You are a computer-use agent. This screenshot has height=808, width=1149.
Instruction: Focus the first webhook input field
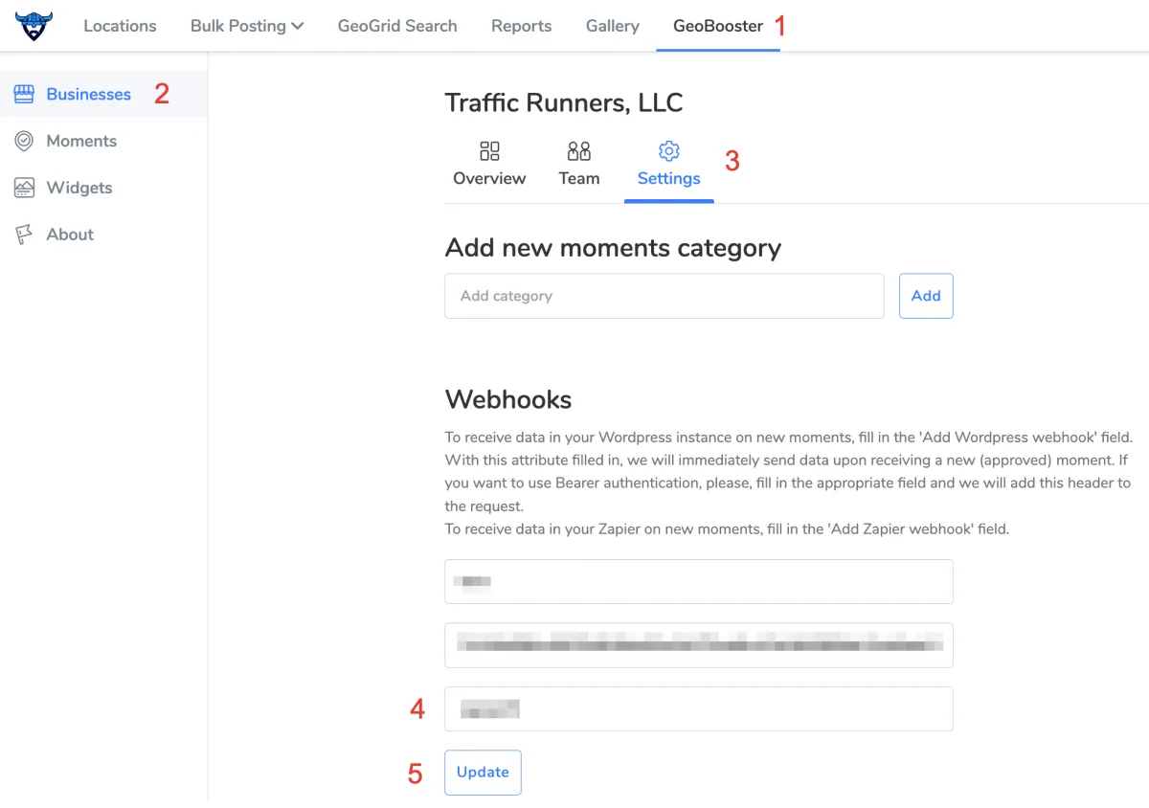699,581
